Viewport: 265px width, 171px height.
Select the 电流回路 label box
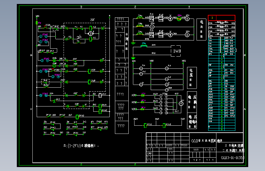pyautogui.click(x=201, y=30)
